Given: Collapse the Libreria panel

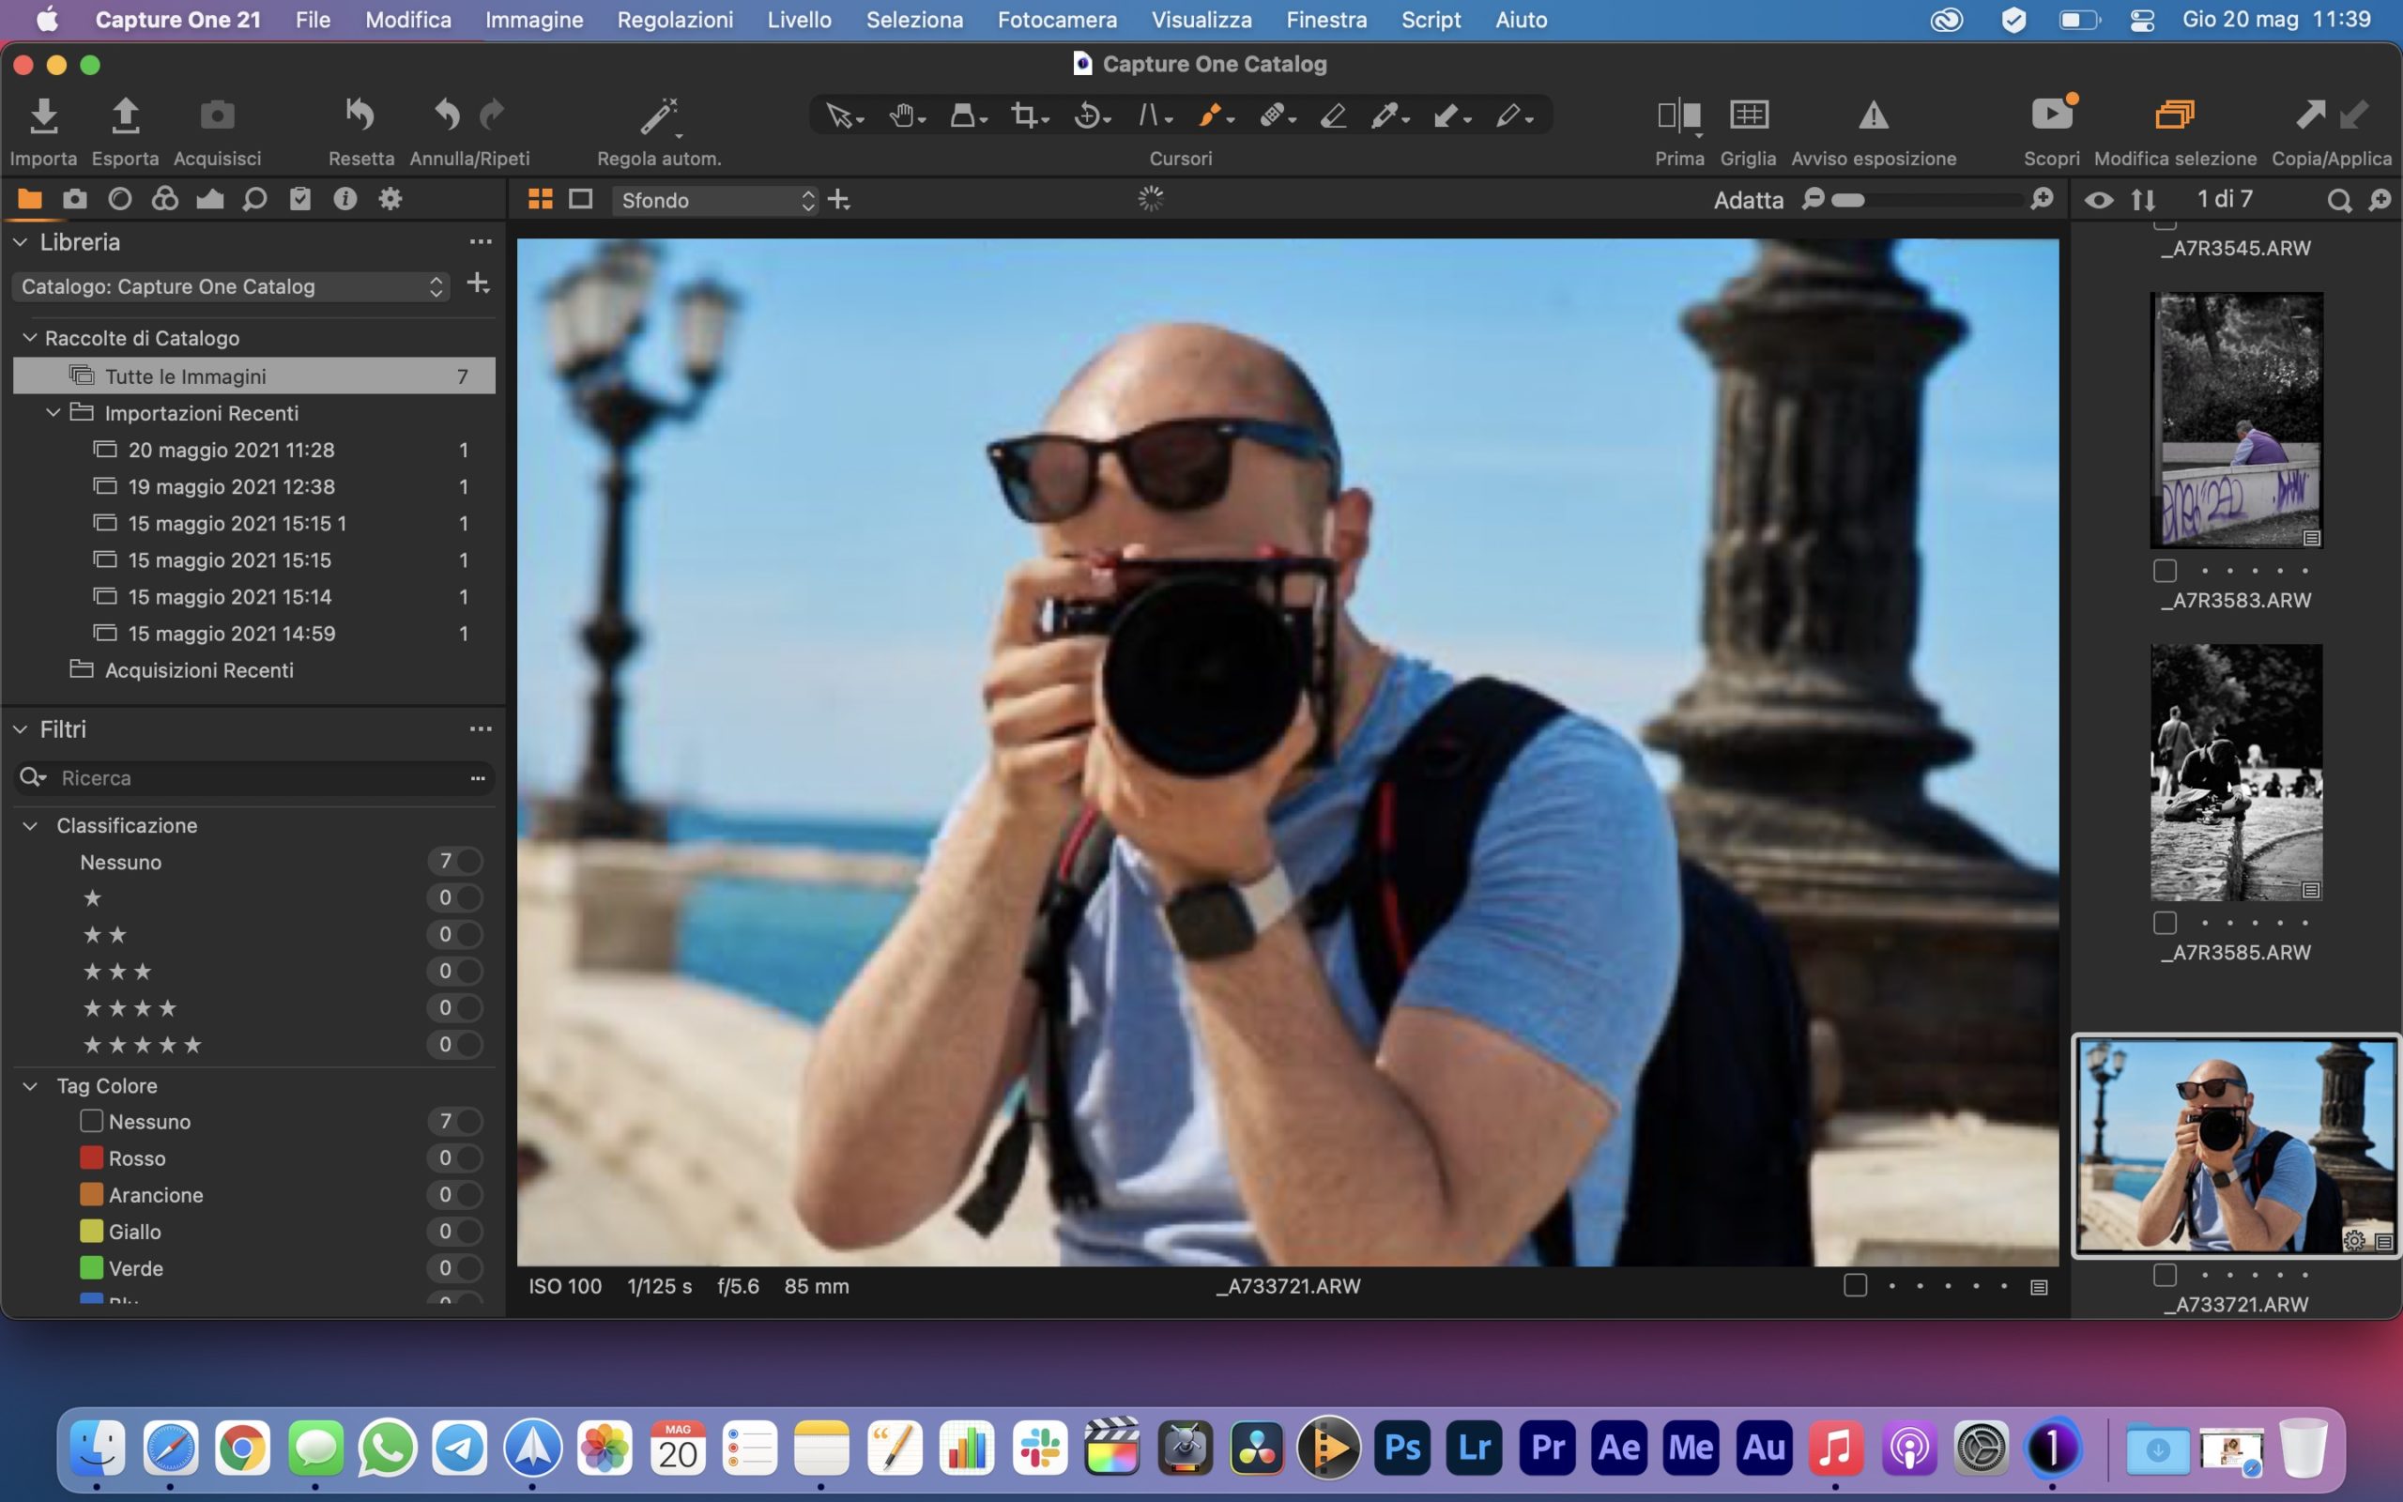Looking at the screenshot, I should tap(21, 242).
